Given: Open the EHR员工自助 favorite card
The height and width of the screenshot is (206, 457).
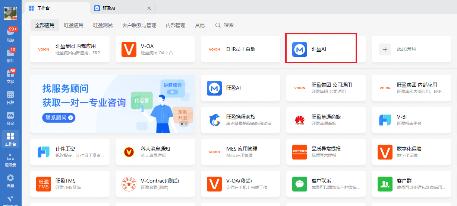Looking at the screenshot, I should tap(240, 49).
